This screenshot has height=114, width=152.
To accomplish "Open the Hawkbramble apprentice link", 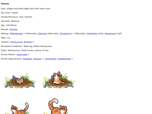I will point(64,59).
